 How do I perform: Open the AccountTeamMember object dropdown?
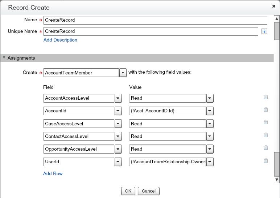tap(123, 73)
